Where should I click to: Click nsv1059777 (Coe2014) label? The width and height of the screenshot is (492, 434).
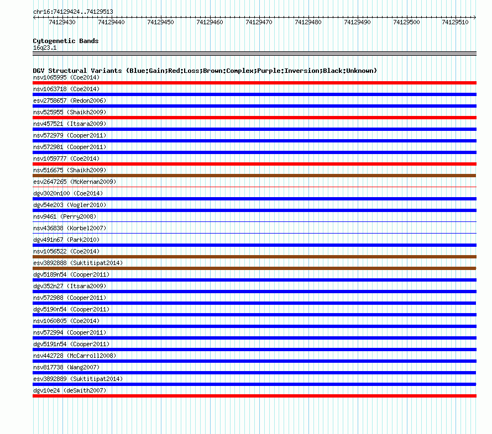(66, 158)
